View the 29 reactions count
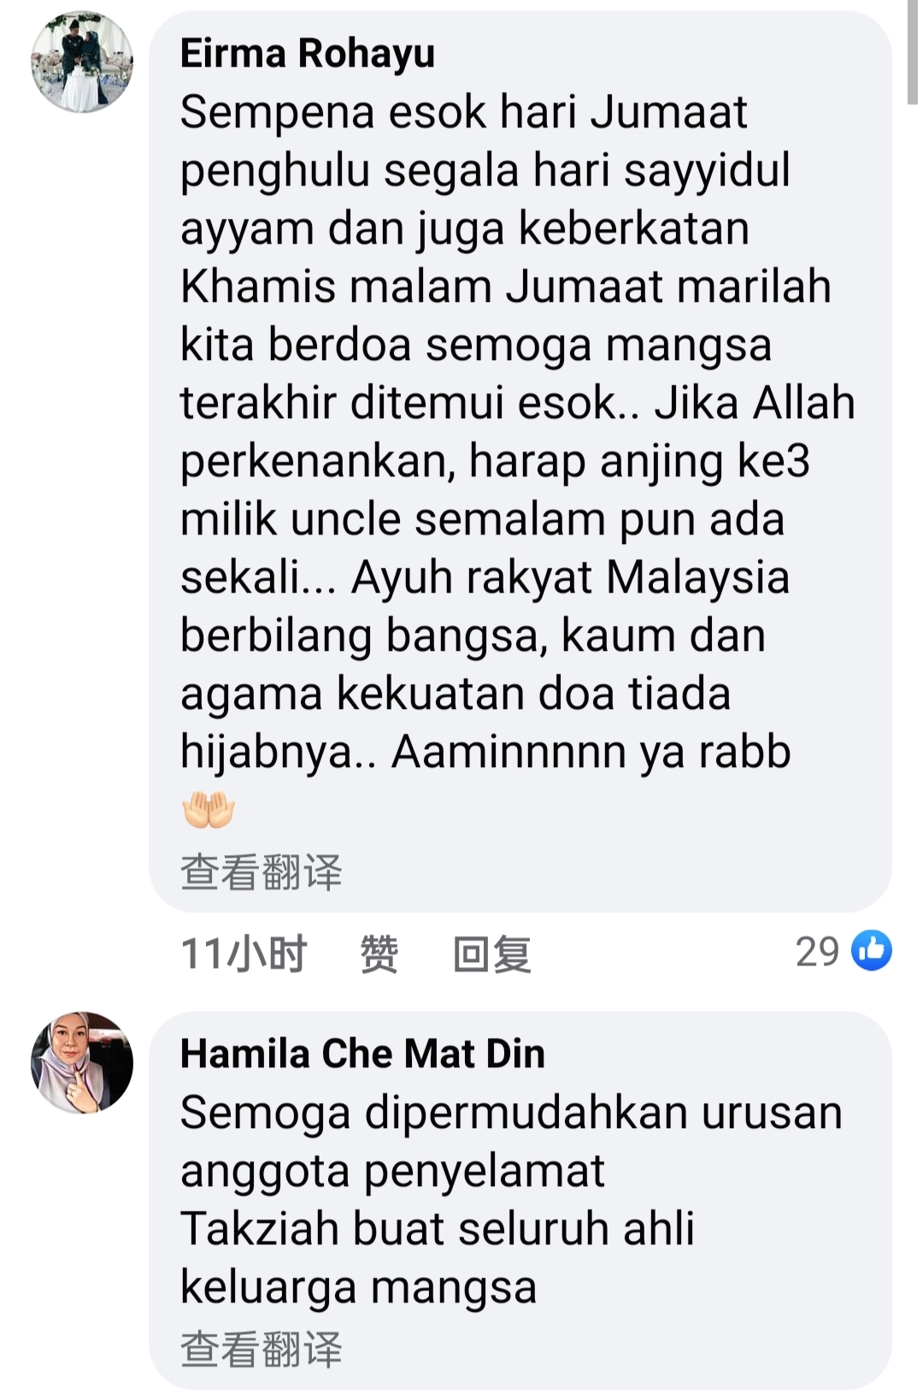The width and height of the screenshot is (923, 1400). coord(818,952)
